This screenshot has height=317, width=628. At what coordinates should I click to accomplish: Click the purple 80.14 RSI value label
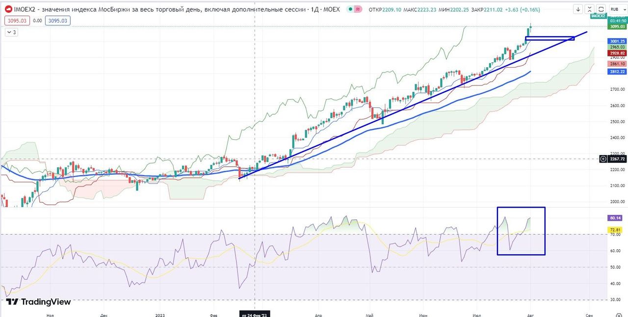(x=615, y=218)
